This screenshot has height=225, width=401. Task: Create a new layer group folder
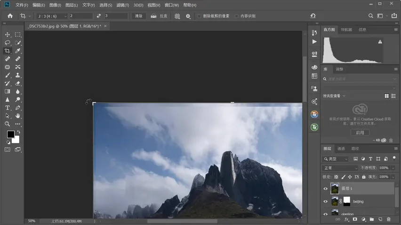pos(372,219)
